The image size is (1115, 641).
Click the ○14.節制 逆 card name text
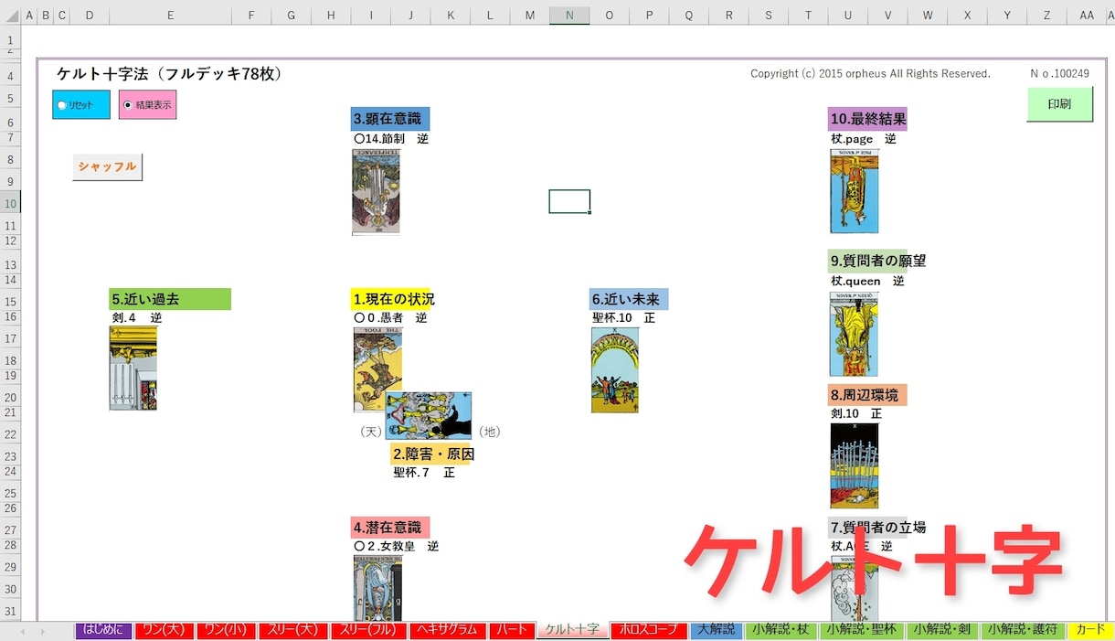tap(391, 139)
